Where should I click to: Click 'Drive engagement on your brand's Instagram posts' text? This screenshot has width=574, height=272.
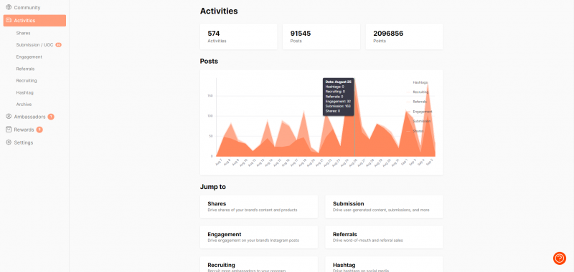[x=253, y=241]
